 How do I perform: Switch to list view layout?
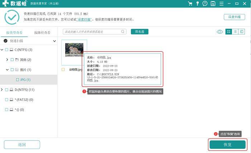[x=235, y=32]
